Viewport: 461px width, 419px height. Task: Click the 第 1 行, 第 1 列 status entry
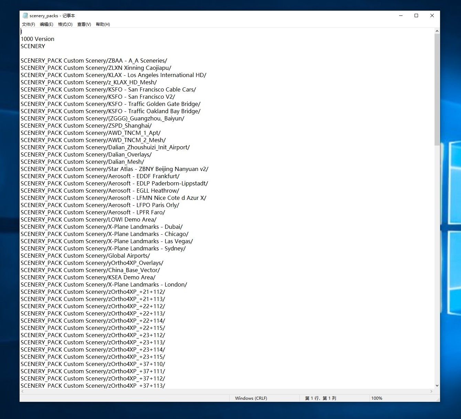[x=320, y=398]
